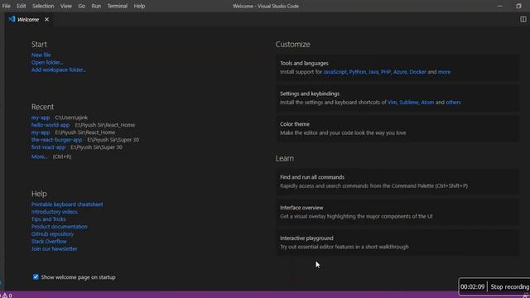Install Sublime keybindings
The image size is (530, 298).
point(409,103)
